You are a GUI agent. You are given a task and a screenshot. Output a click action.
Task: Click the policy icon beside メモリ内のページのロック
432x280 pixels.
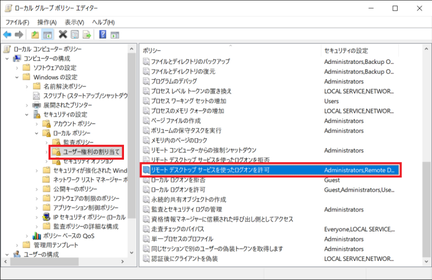point(146,140)
